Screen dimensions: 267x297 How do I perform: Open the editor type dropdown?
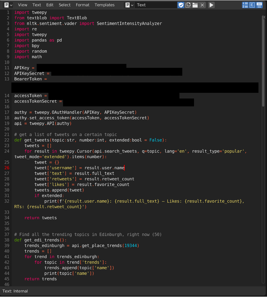[x=8, y=5]
